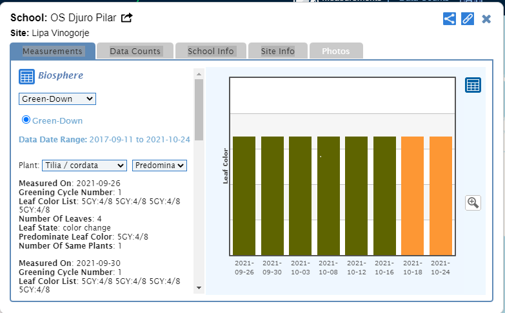Click the Biosphere table icon

[x=26, y=77]
